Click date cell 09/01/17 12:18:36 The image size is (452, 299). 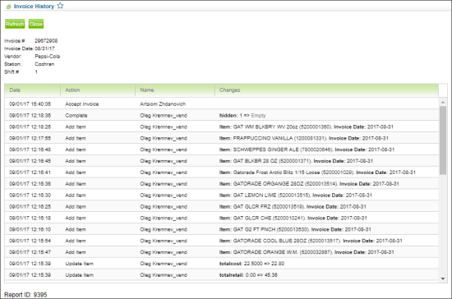(x=30, y=116)
